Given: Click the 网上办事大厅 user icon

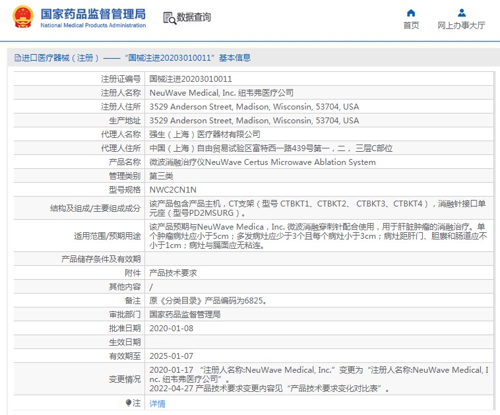Looking at the screenshot, I should pyautogui.click(x=462, y=13).
